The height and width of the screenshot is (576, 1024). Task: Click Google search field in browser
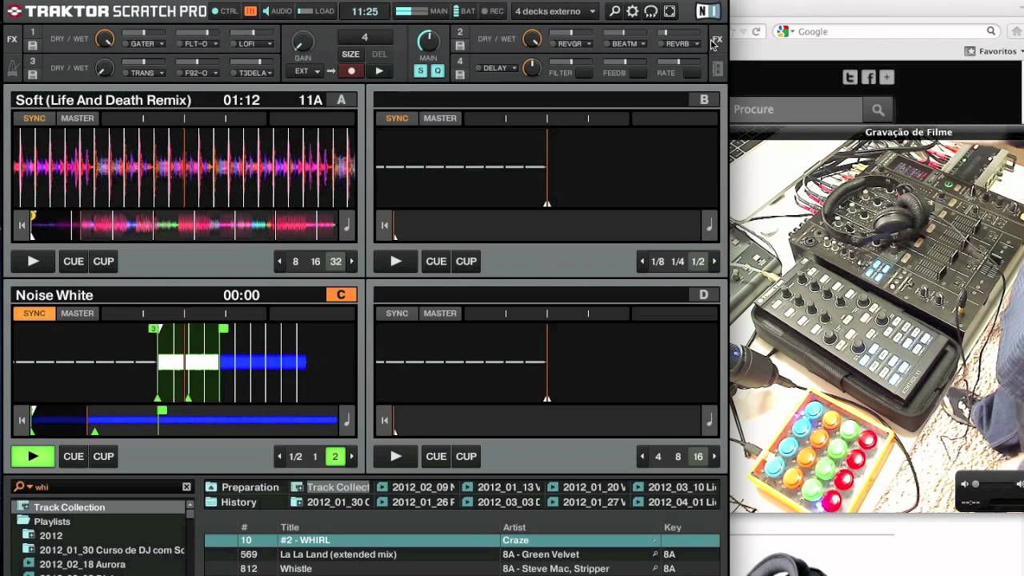click(x=886, y=32)
